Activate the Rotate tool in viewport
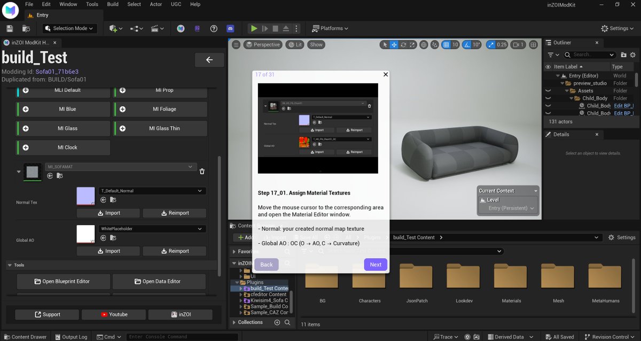 tap(403, 45)
